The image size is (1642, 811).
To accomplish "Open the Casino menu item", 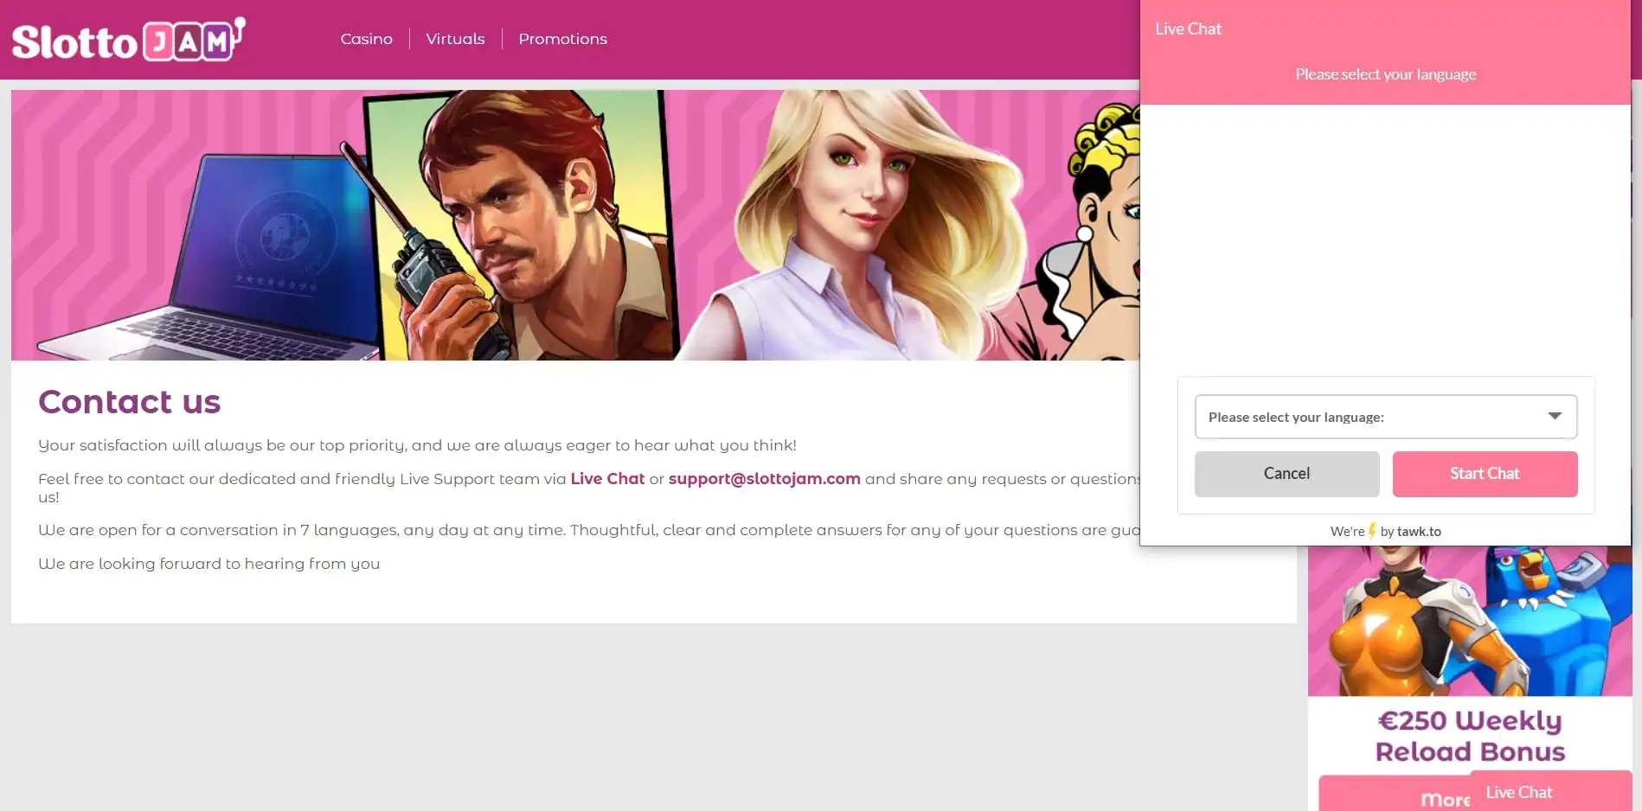I will click(x=366, y=39).
